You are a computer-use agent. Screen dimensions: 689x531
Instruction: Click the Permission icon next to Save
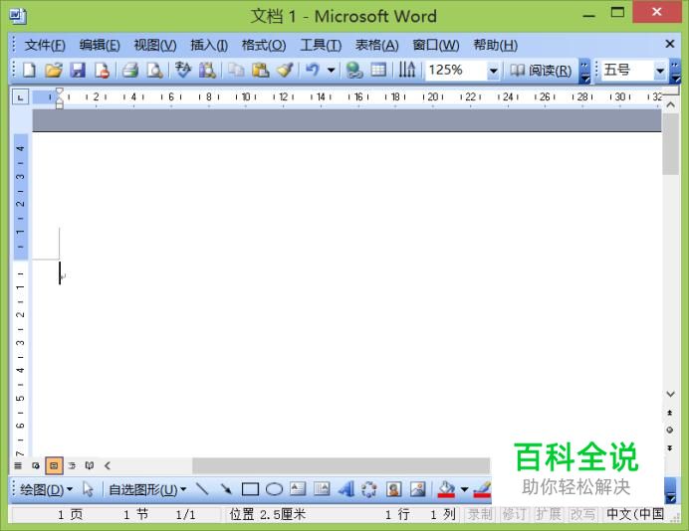click(x=102, y=71)
